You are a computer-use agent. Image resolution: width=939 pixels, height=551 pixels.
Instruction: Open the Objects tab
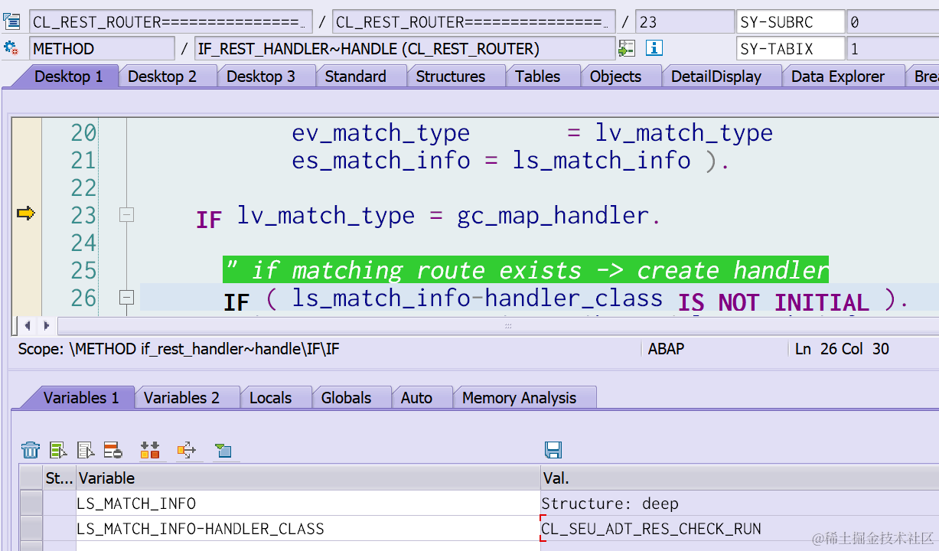point(616,77)
